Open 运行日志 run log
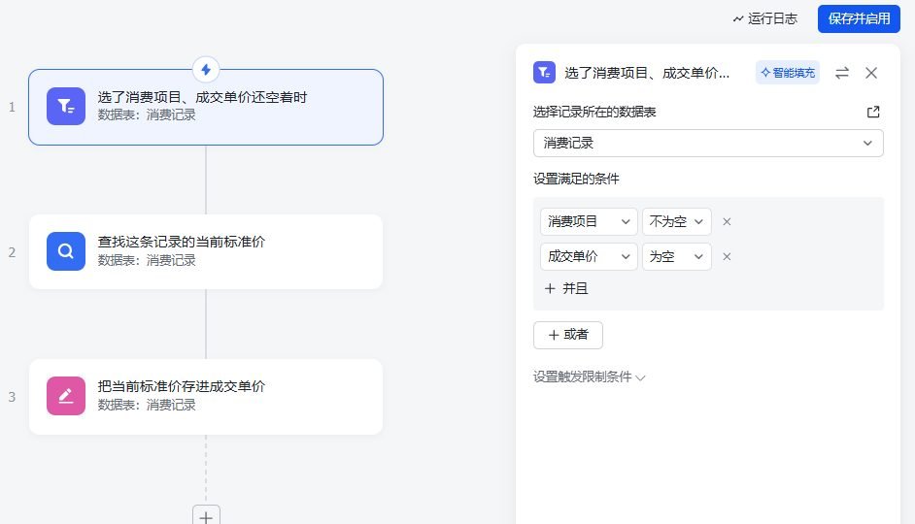 [x=765, y=18]
